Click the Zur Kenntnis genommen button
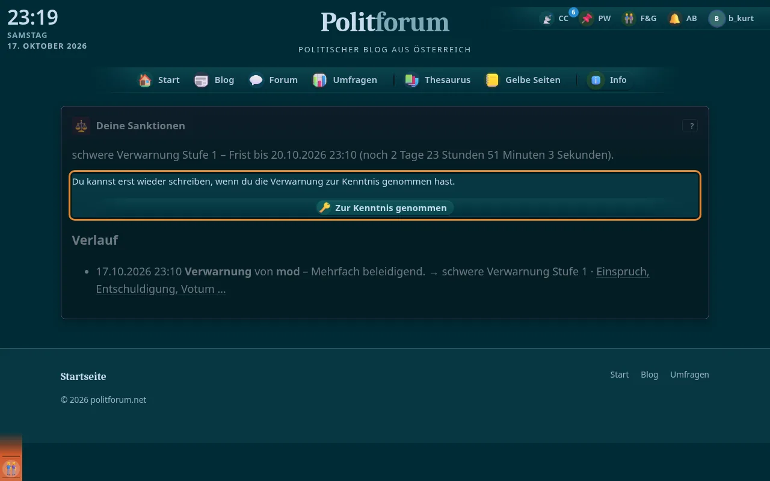The width and height of the screenshot is (770, 481). pos(385,207)
